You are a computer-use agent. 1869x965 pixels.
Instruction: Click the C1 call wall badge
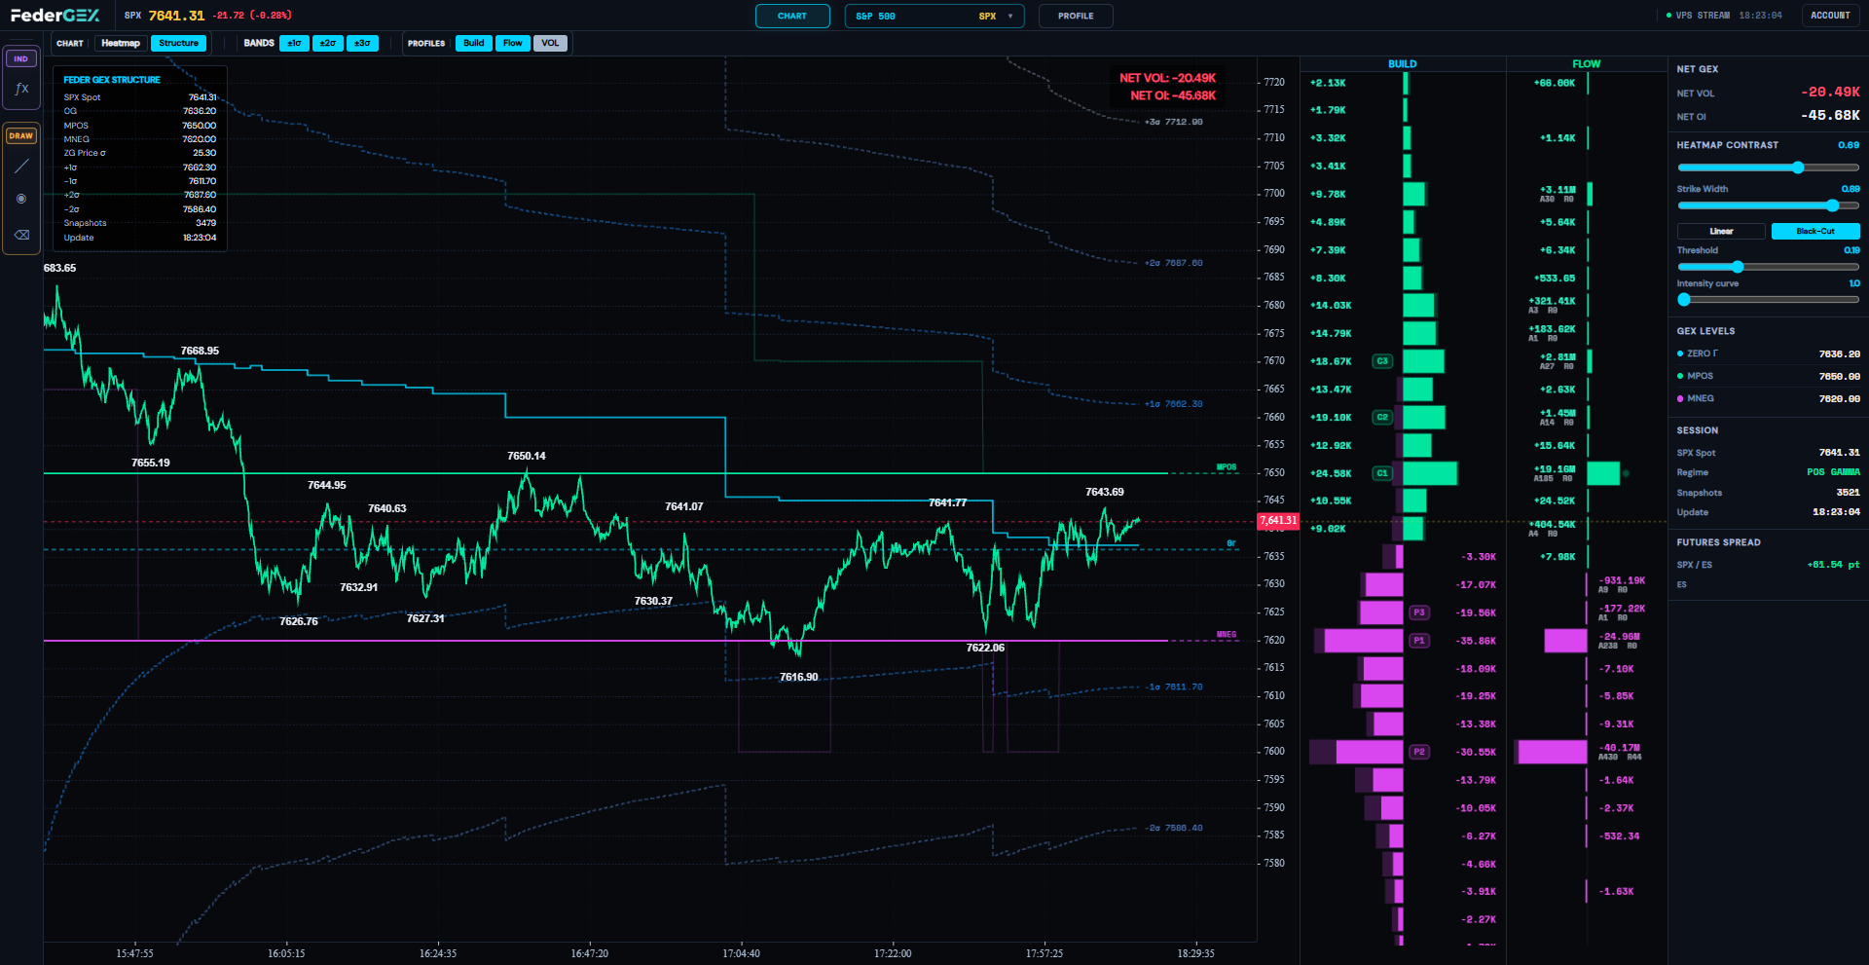(1382, 473)
